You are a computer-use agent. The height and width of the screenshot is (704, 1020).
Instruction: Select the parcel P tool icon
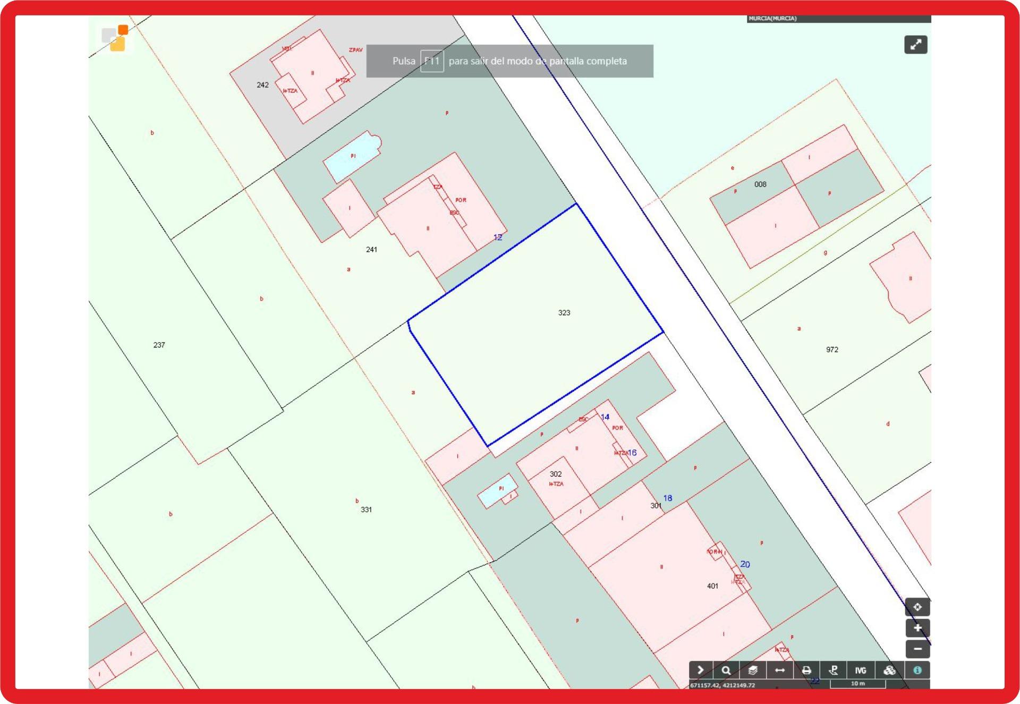coord(834,670)
